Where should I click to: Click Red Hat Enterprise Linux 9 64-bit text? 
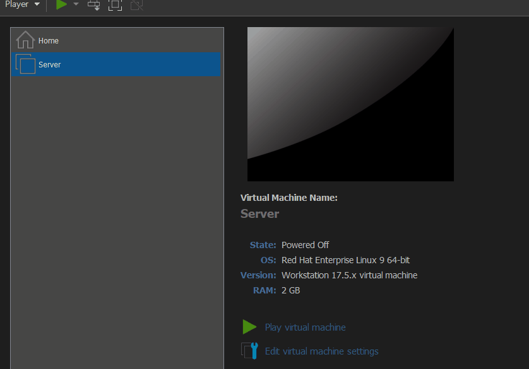[345, 260]
